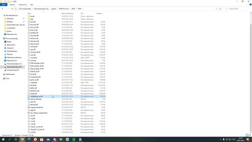Open Microsoft Edge from the taskbar
Viewport: 252px width, 142px height.
click(x=29, y=139)
